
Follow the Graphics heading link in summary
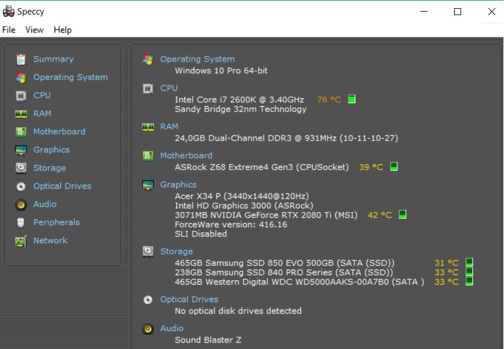point(179,185)
